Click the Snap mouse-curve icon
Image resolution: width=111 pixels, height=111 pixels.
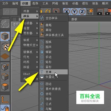tap(5, 108)
